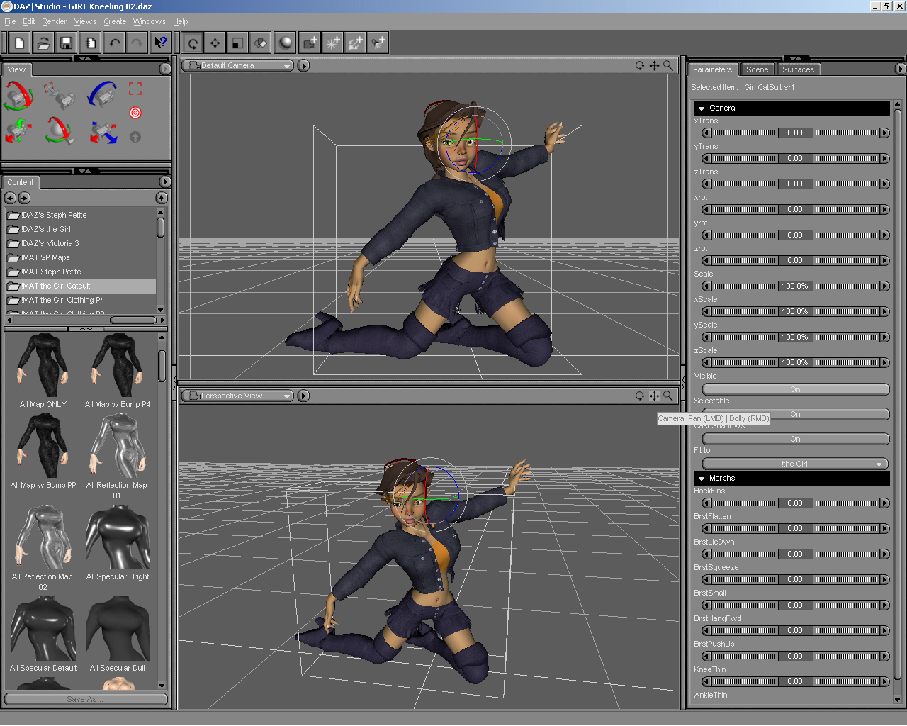Click the Save As... button
Image resolution: width=907 pixels, height=726 pixels.
tap(85, 699)
